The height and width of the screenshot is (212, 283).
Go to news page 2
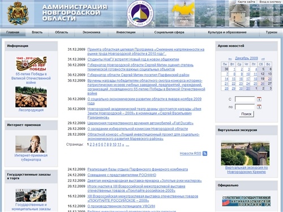[x=91, y=145]
